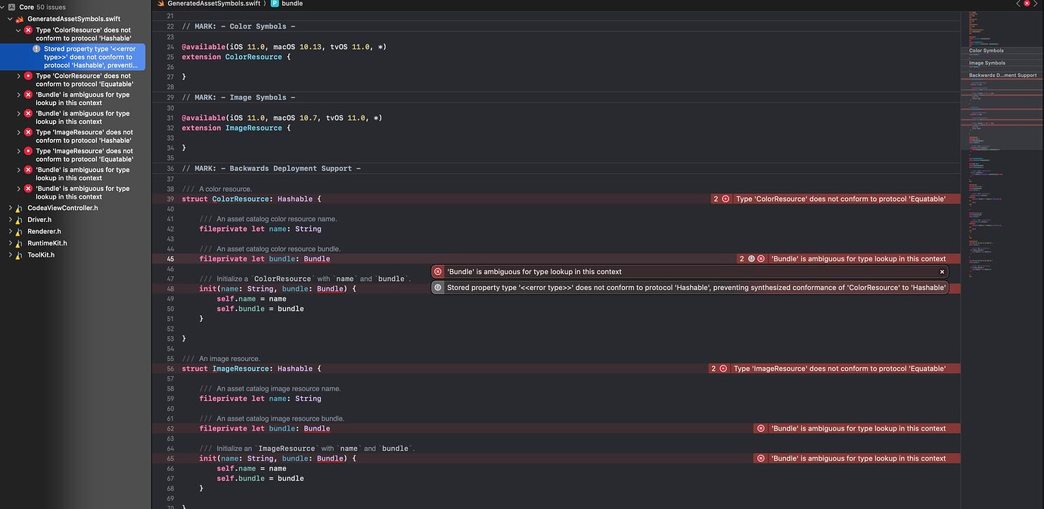
Task: Open GeneratedAssetSymbols.swift breadcrumb item
Action: coord(214,4)
